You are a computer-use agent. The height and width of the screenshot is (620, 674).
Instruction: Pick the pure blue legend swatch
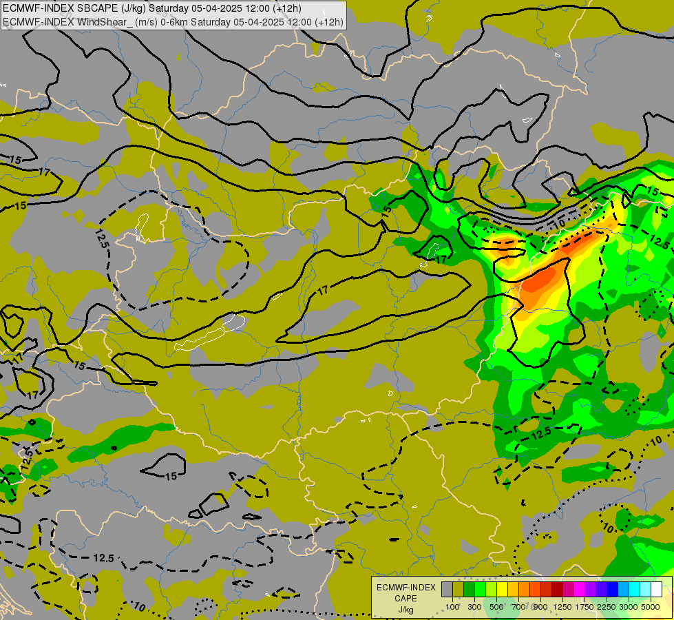612,589
